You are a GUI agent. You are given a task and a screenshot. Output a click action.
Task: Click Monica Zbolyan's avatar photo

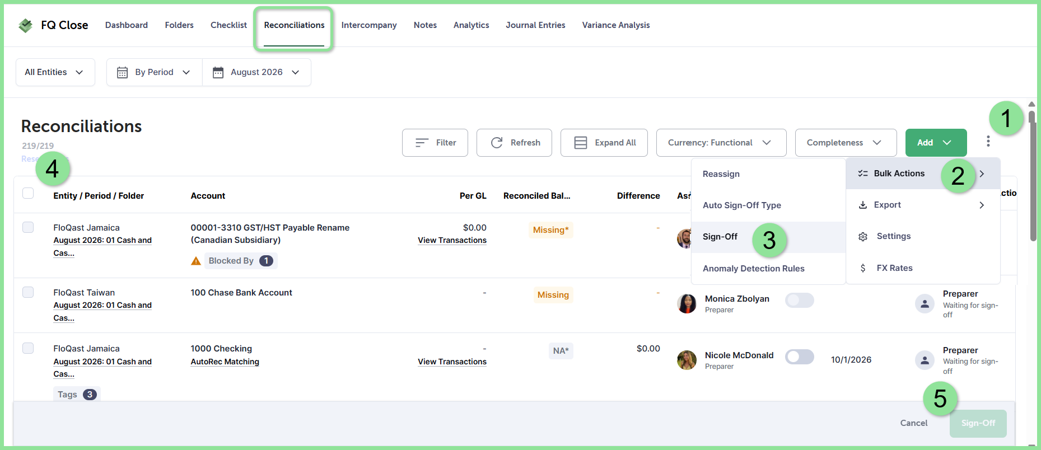(687, 303)
